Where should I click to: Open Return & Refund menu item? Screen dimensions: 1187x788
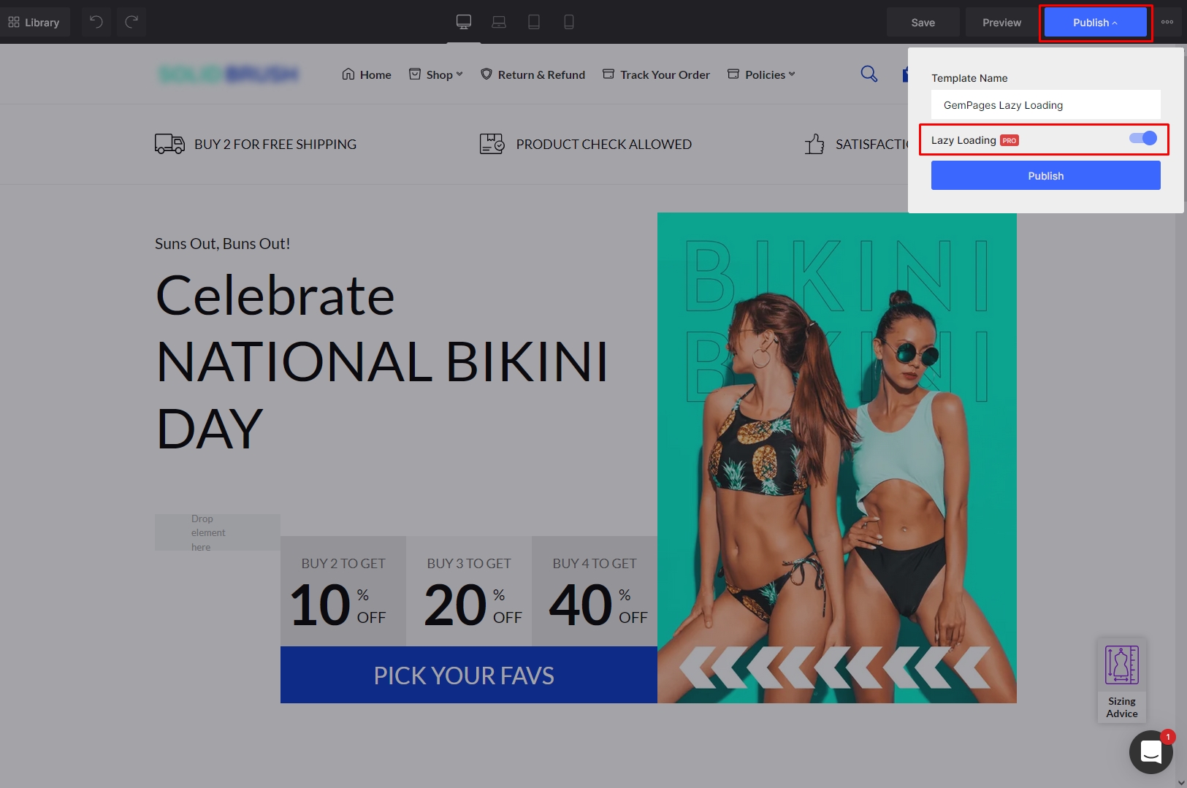(533, 74)
